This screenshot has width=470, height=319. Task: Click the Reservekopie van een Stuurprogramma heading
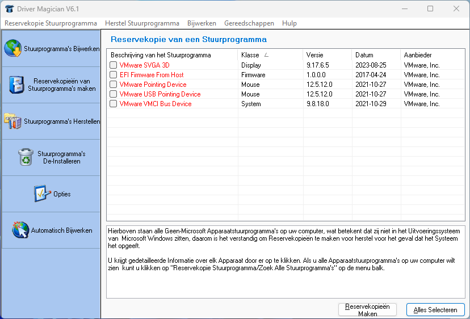tap(188, 39)
